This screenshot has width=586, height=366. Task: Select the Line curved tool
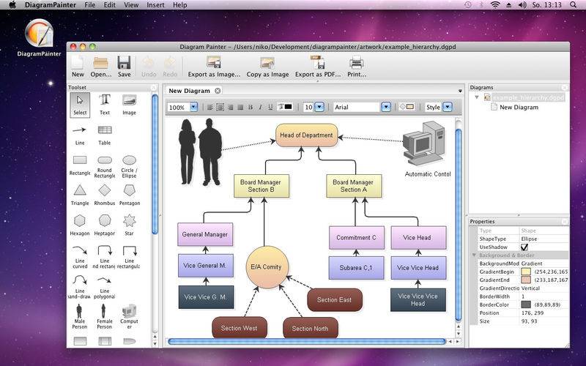pos(80,257)
